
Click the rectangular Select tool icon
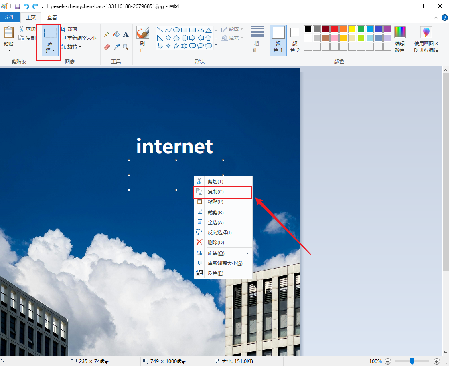(50, 32)
